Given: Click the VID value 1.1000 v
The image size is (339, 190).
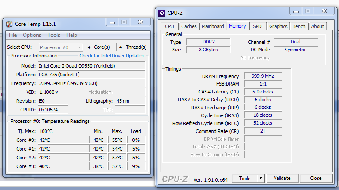Looking at the screenshot, I should (53, 92).
